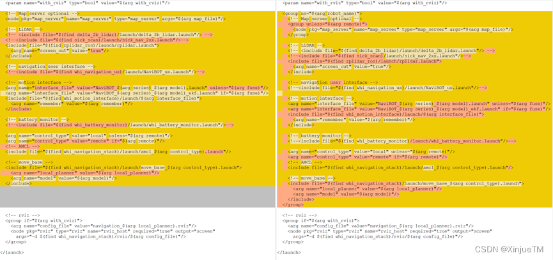
Task: Select the sick_scan include comment in left pane
Action: (x=97, y=40)
